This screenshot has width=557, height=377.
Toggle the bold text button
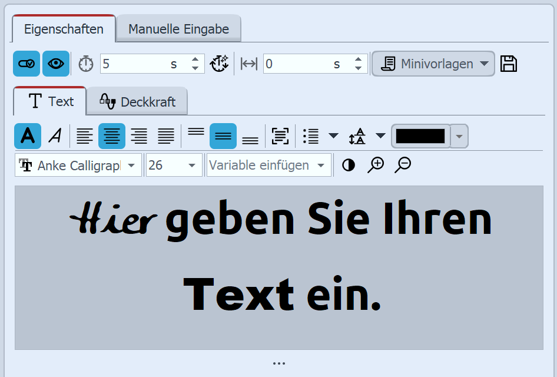tap(28, 136)
